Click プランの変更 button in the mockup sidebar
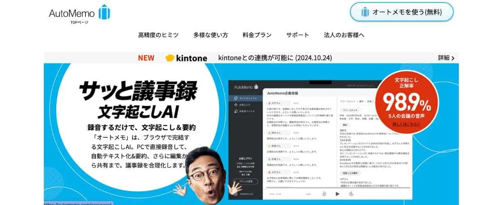This screenshot has width=492, height=205. pos(246,181)
